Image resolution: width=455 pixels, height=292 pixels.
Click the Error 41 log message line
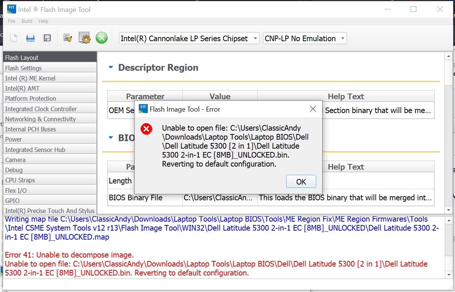point(69,255)
